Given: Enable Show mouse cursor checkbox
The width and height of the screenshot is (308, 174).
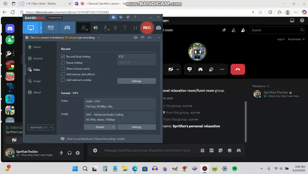Looking at the screenshot, I should pyautogui.click(x=63, y=69).
